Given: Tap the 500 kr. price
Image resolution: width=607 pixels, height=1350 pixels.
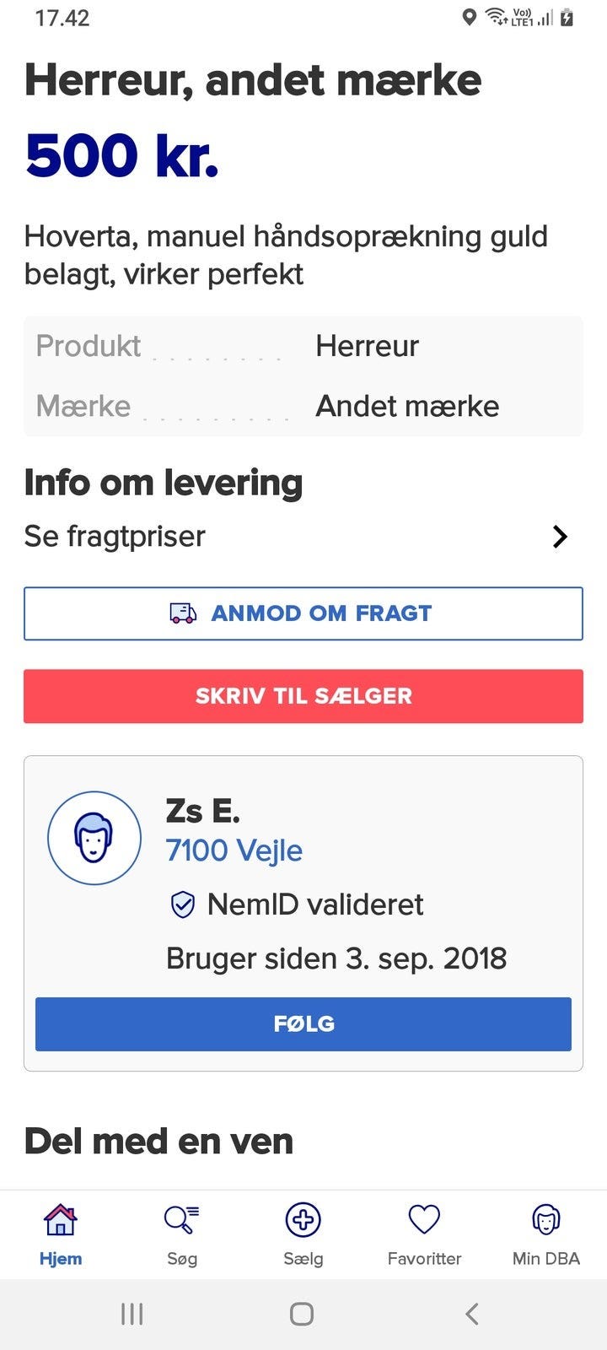Looking at the screenshot, I should click(x=122, y=156).
